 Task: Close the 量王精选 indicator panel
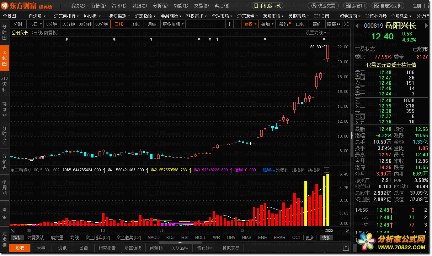[326, 170]
